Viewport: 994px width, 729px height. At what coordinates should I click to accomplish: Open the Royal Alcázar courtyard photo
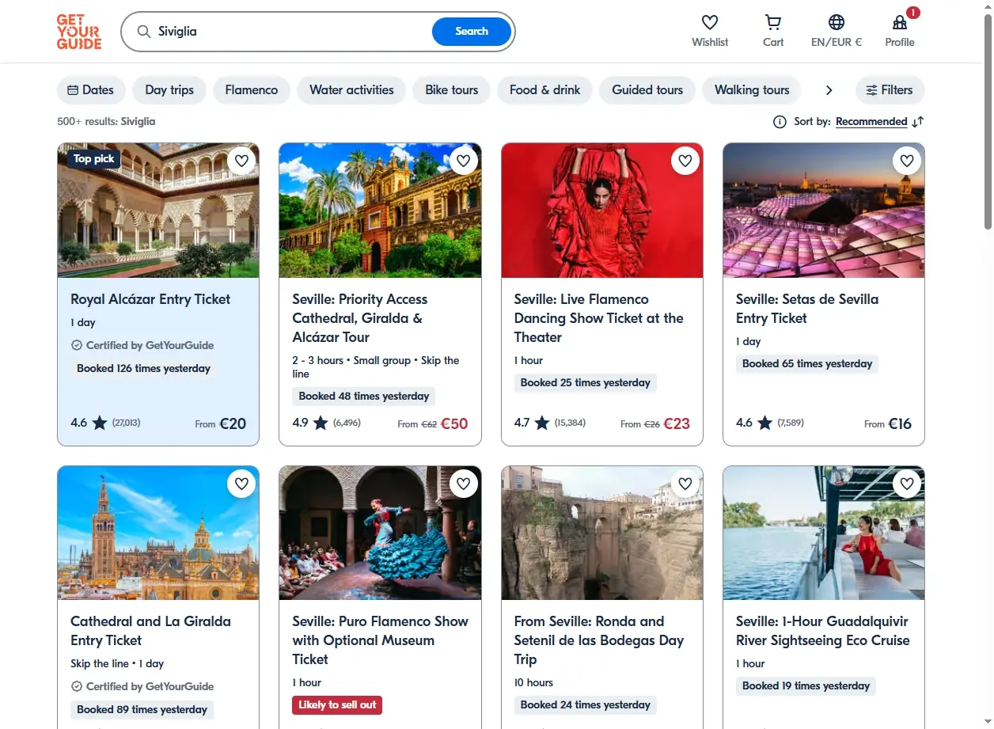coord(158,211)
